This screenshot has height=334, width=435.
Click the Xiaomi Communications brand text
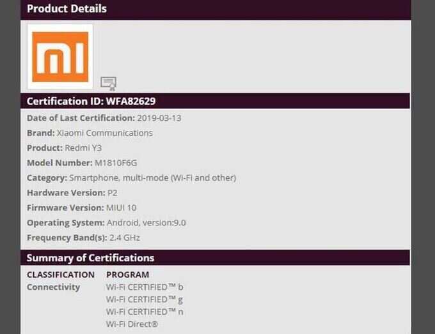(x=104, y=133)
